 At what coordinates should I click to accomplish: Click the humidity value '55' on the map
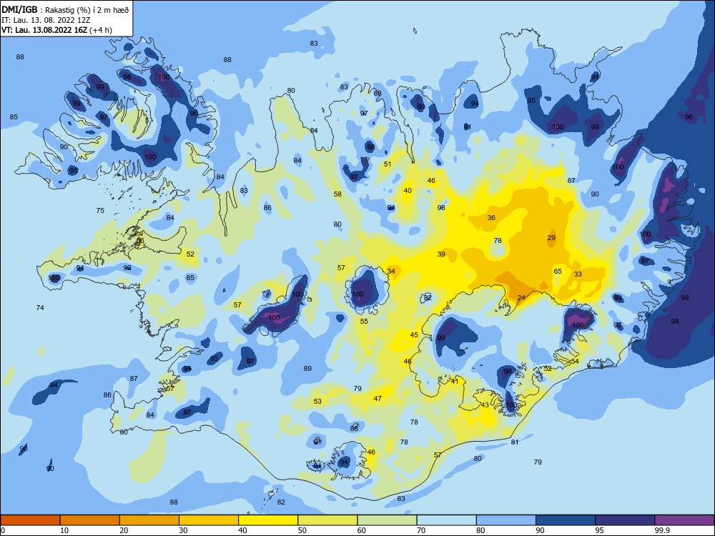(x=364, y=322)
